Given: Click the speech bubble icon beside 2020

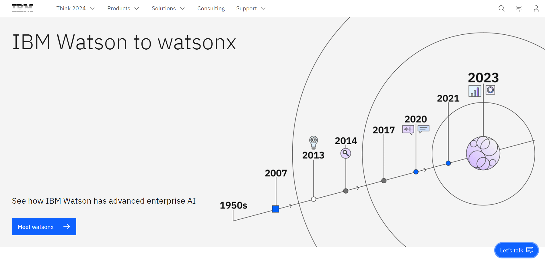Looking at the screenshot, I should tap(423, 129).
